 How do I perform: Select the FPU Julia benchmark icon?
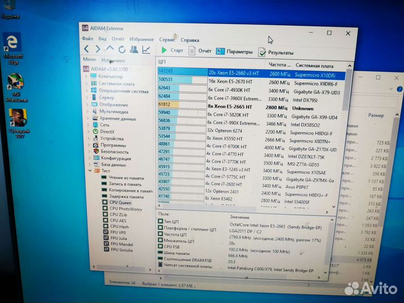(106, 237)
